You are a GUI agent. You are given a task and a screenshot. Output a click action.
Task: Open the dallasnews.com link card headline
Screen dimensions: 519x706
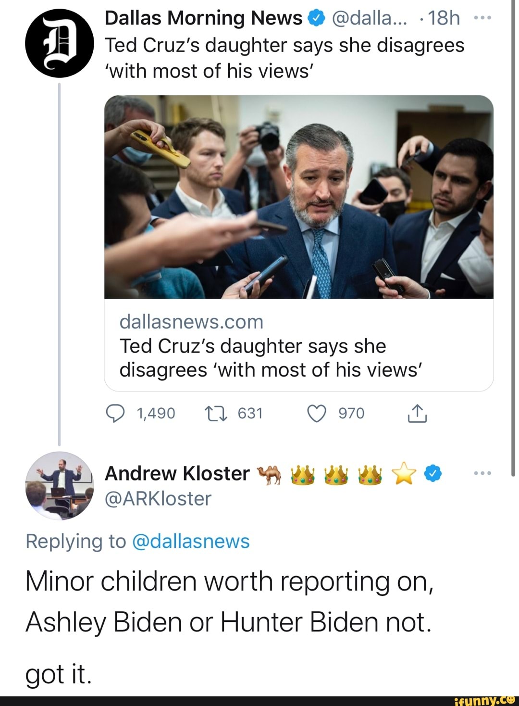[271, 358]
